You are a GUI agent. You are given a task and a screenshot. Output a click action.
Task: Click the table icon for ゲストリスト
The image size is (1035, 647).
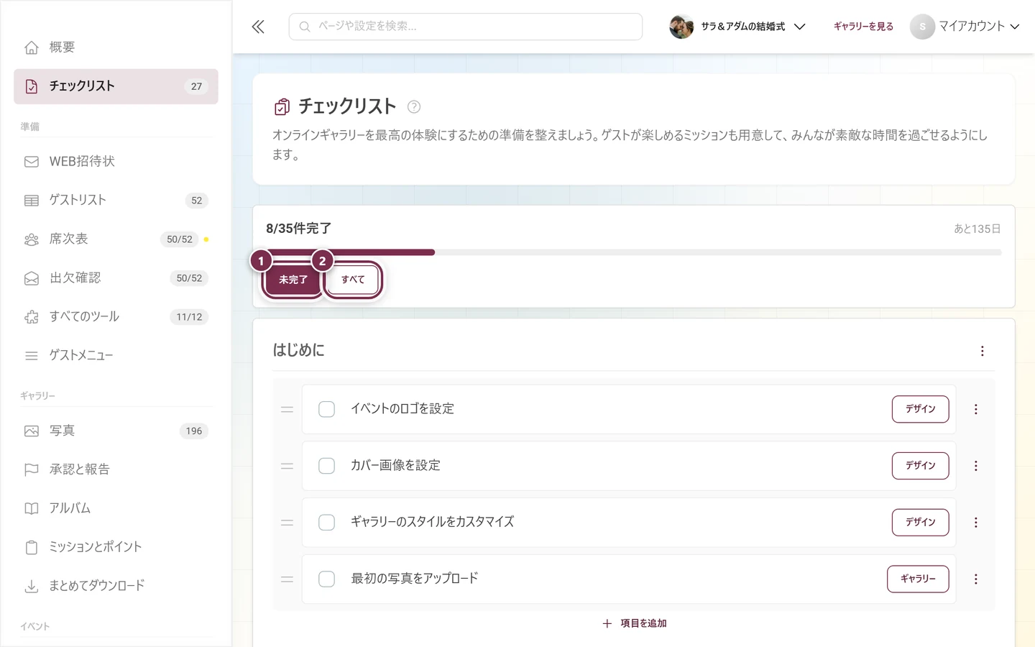click(32, 201)
